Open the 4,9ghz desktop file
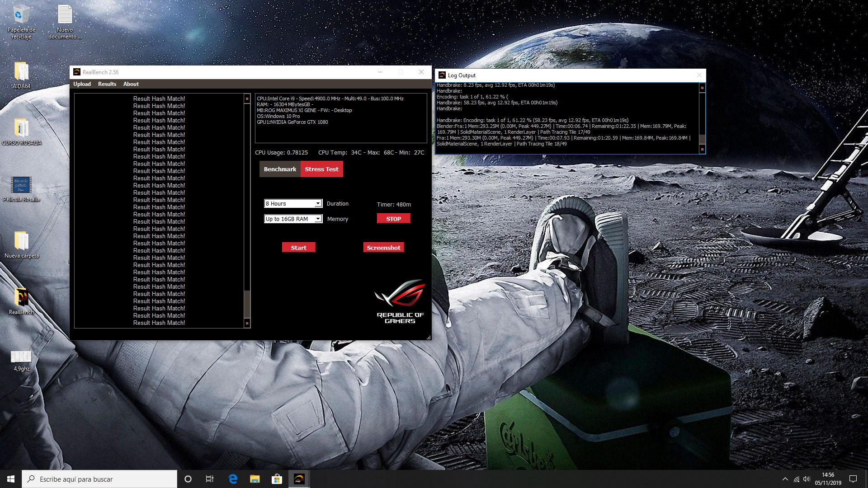 [x=21, y=357]
